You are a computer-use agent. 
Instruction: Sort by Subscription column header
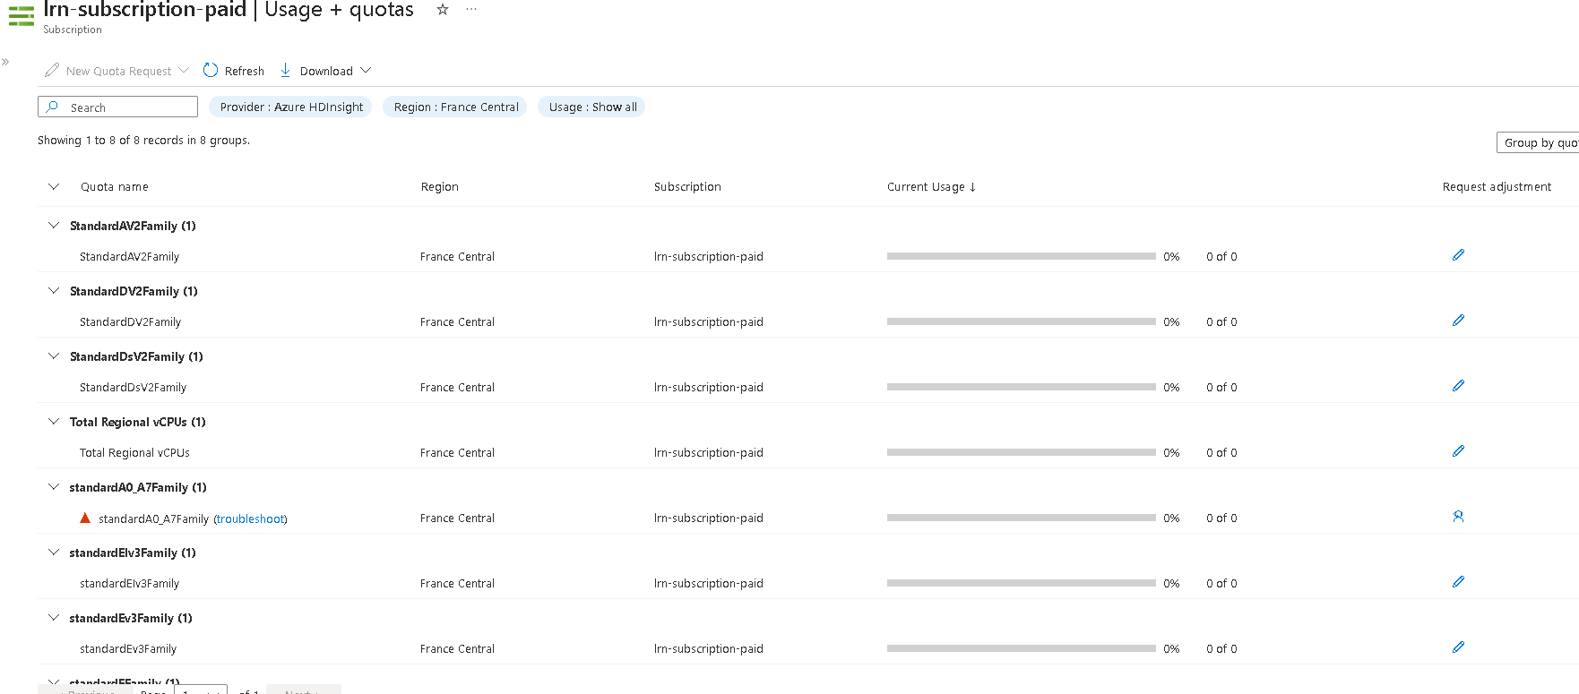pyautogui.click(x=687, y=186)
